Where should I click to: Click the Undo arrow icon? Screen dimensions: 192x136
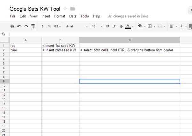point(19,26)
